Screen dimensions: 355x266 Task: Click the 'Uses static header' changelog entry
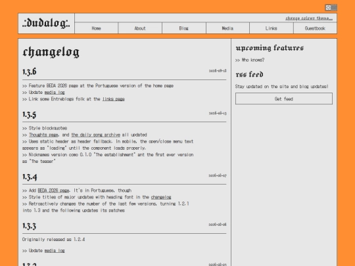tap(108, 144)
